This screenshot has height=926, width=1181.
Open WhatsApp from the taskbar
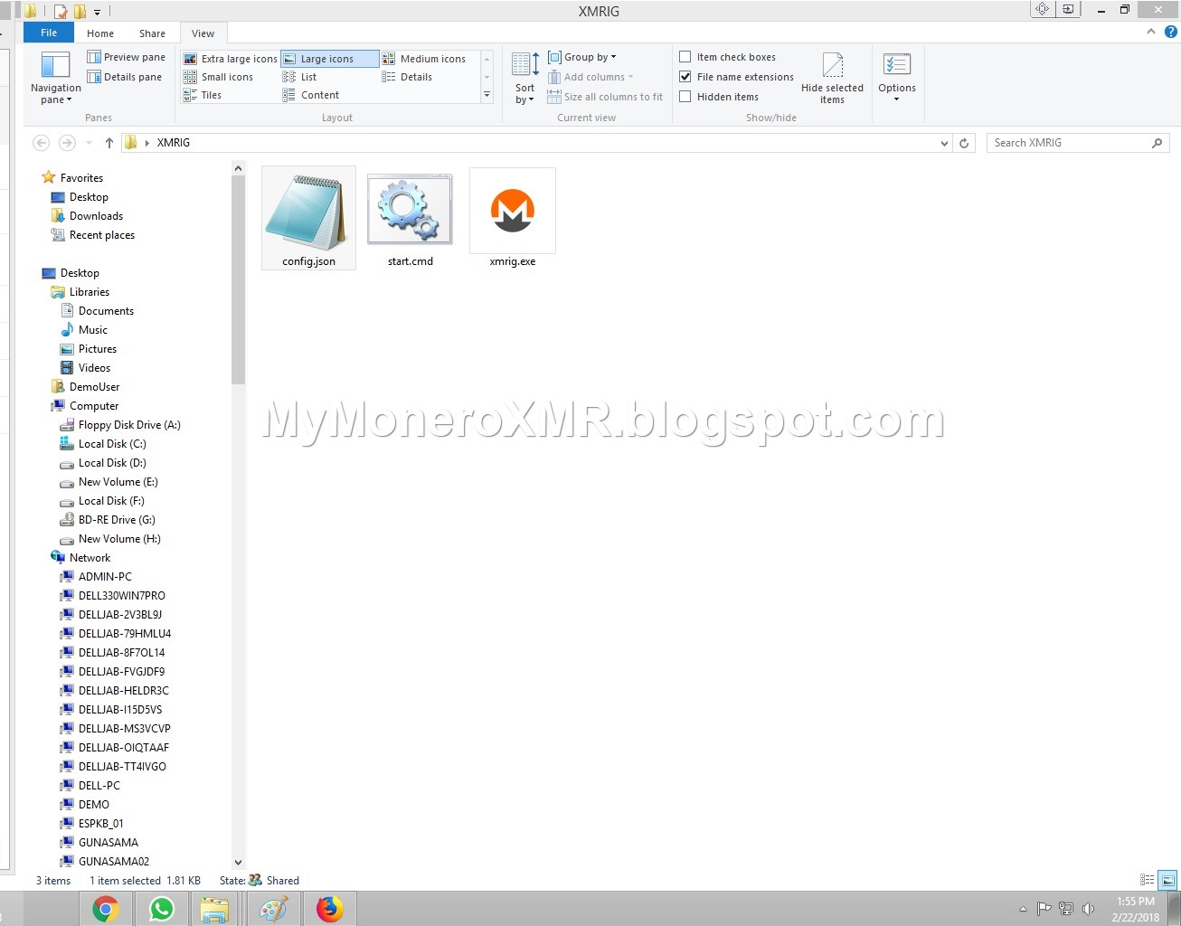[x=161, y=908]
